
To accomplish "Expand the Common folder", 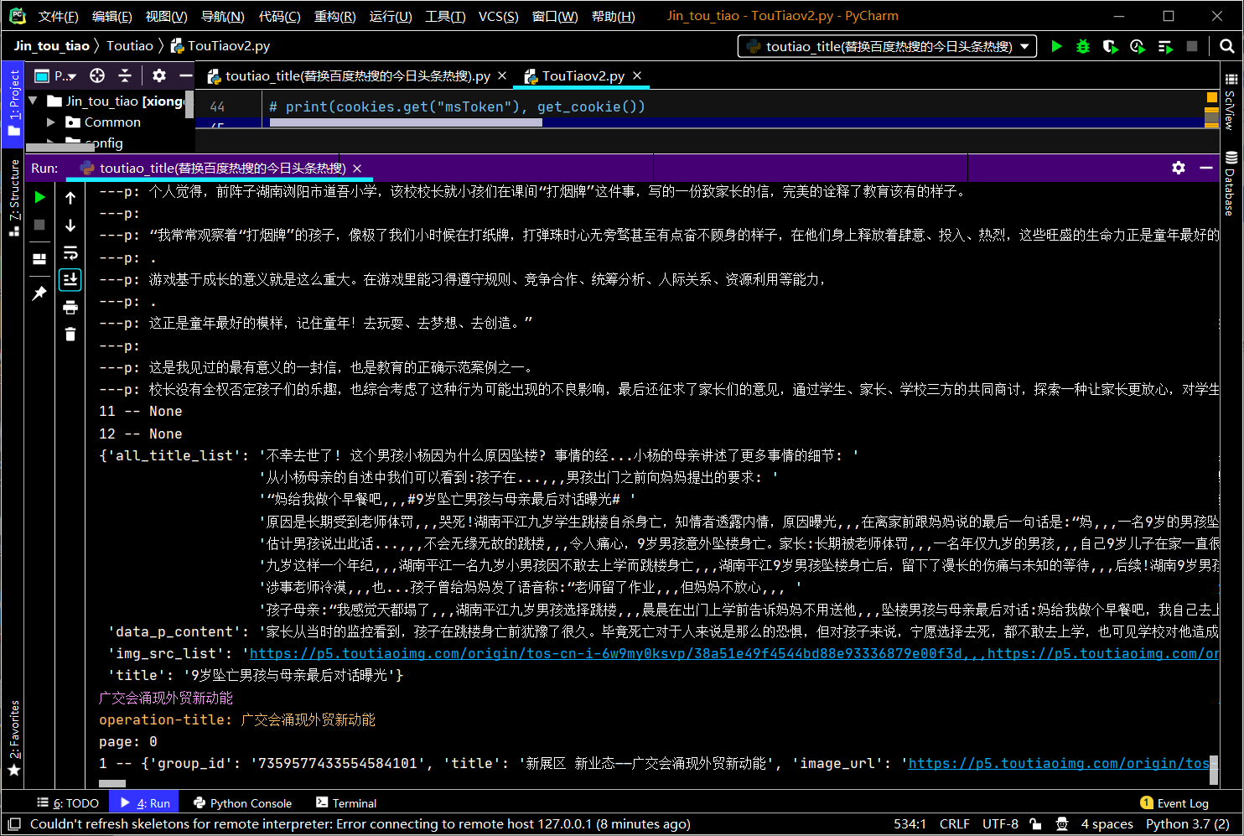I will (51, 122).
